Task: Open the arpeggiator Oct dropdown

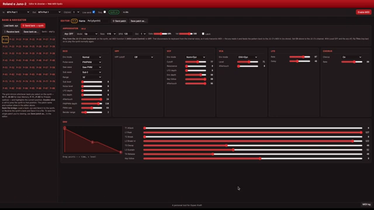Action: point(143,34)
